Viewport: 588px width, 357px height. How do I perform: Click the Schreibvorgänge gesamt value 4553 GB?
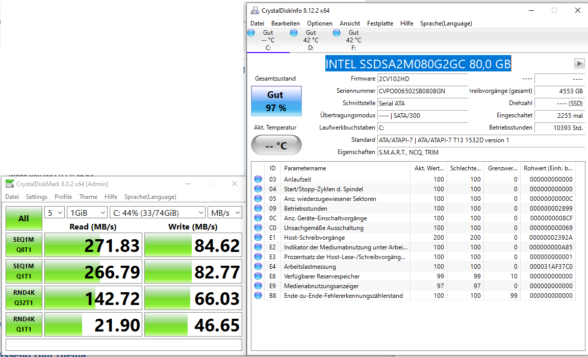559,91
